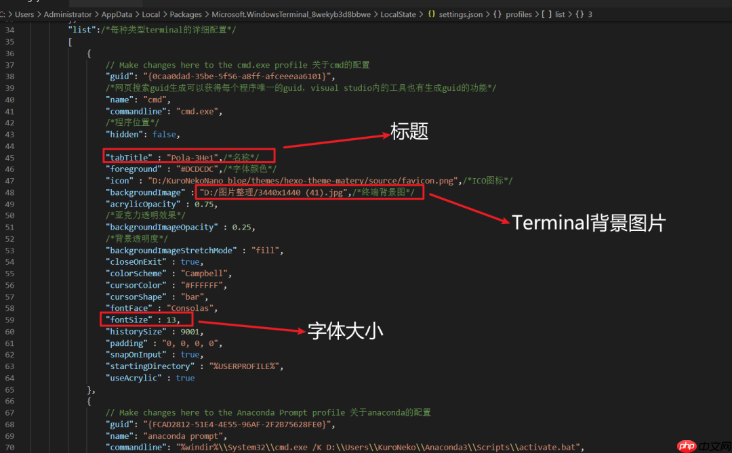This screenshot has height=453, width=732.
Task: Open the profiles breadcrumb dropdown
Action: pyautogui.click(x=518, y=14)
